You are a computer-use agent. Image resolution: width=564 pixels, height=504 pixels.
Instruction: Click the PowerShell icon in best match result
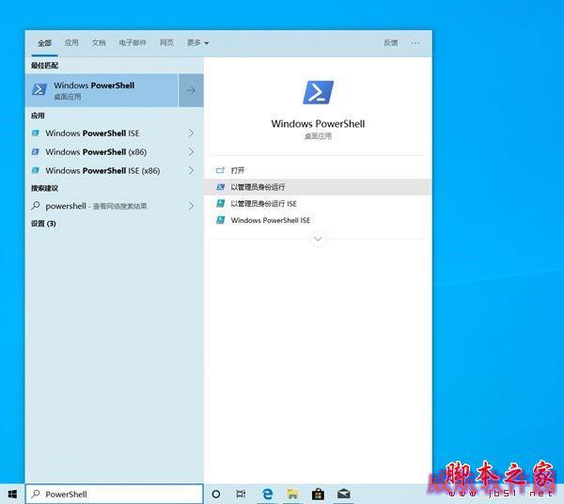click(39, 89)
